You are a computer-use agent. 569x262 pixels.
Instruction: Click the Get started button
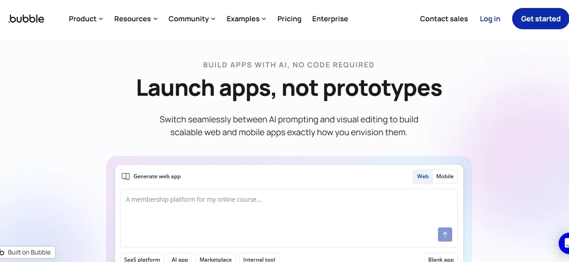pyautogui.click(x=541, y=19)
